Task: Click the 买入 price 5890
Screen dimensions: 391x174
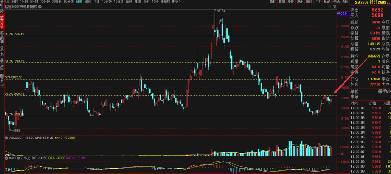Action: (x=377, y=15)
